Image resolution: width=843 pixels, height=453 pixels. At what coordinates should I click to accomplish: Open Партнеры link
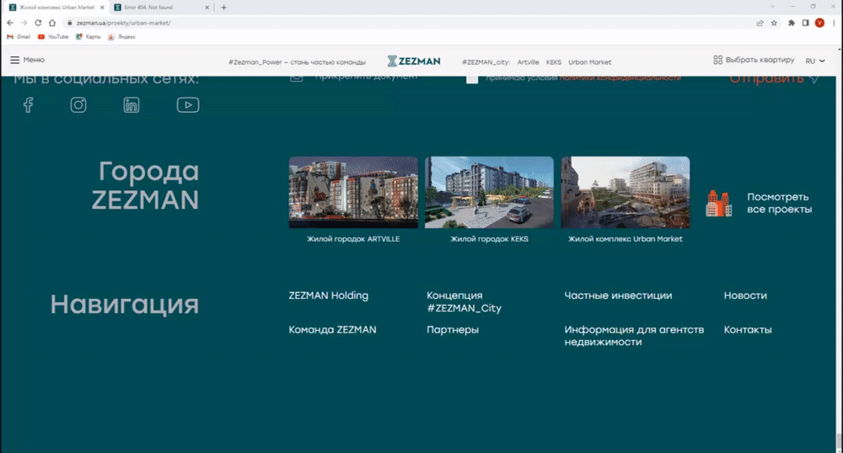453,329
